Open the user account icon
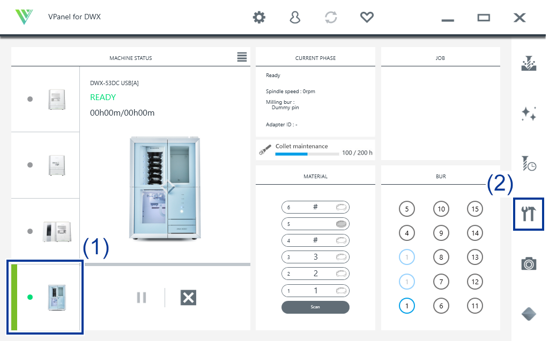 (295, 17)
